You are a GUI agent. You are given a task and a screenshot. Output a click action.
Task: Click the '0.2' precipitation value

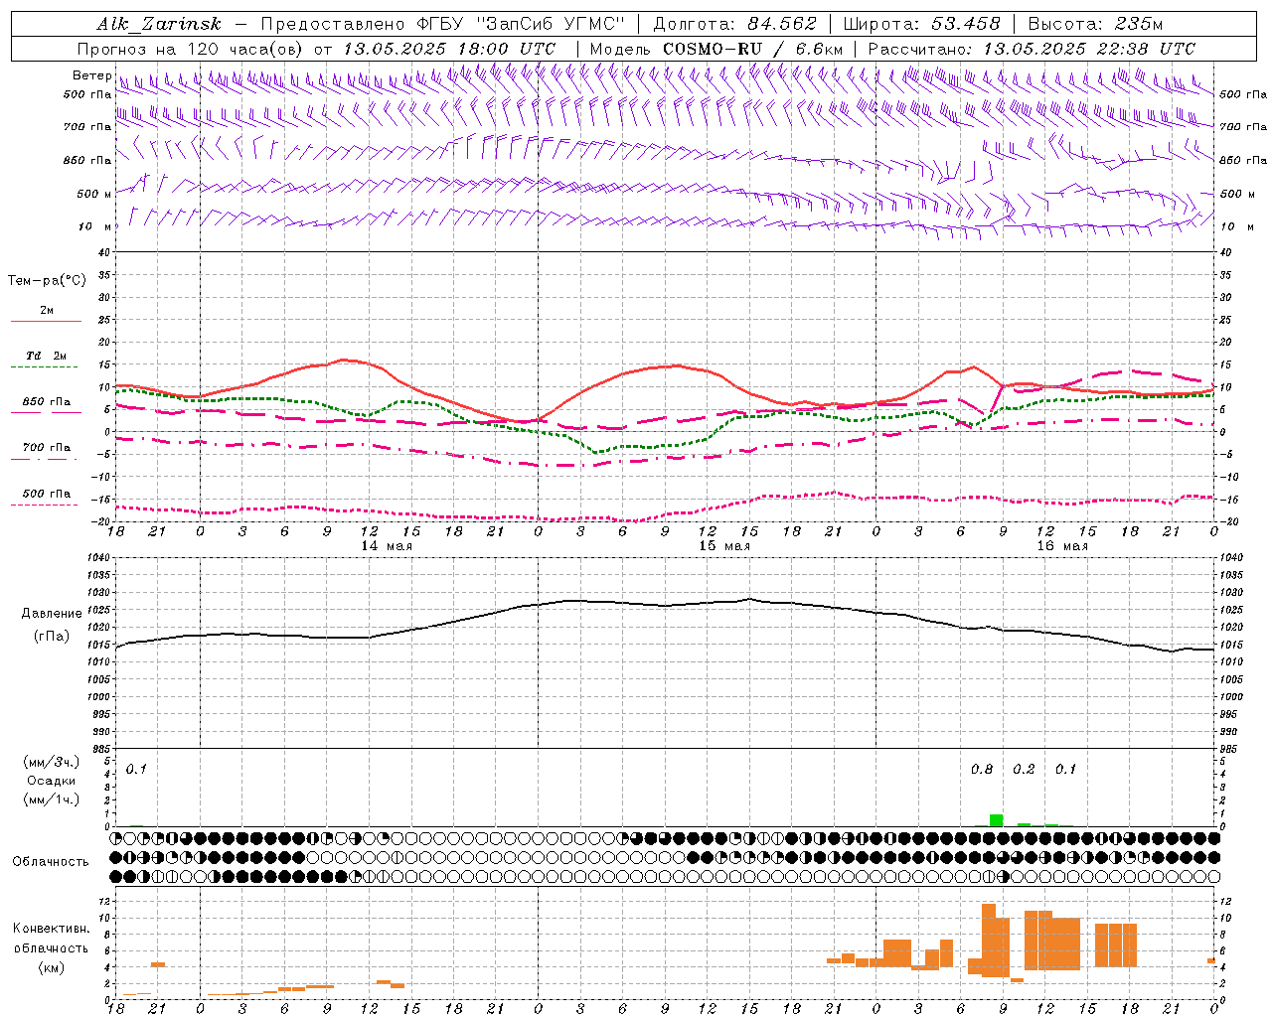point(1024,769)
